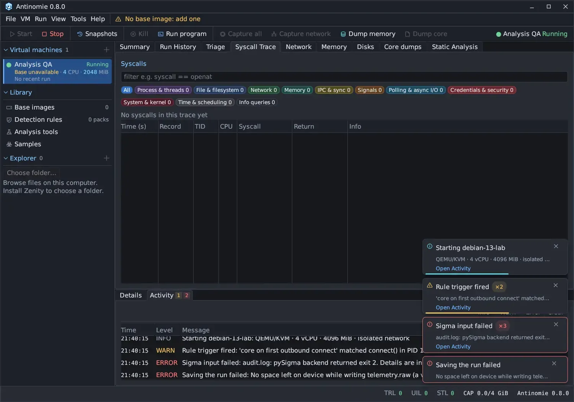Close the Saving the run failed notification
The width and height of the screenshot is (574, 402).
(554, 364)
